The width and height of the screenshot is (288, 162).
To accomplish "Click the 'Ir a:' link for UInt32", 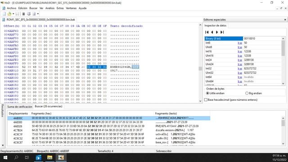I will 240,73.
